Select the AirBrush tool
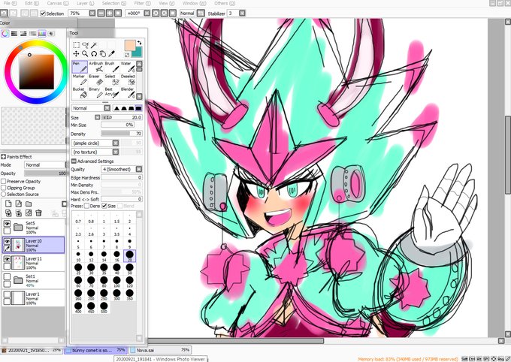 coord(96,67)
